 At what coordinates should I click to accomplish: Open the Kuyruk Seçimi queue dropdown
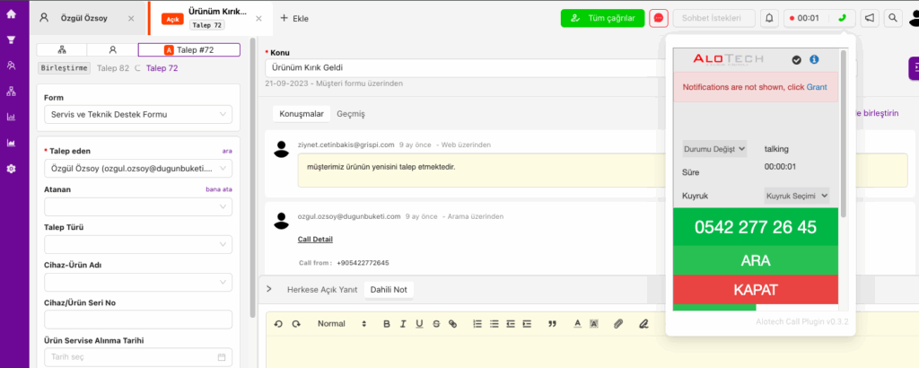coord(797,196)
